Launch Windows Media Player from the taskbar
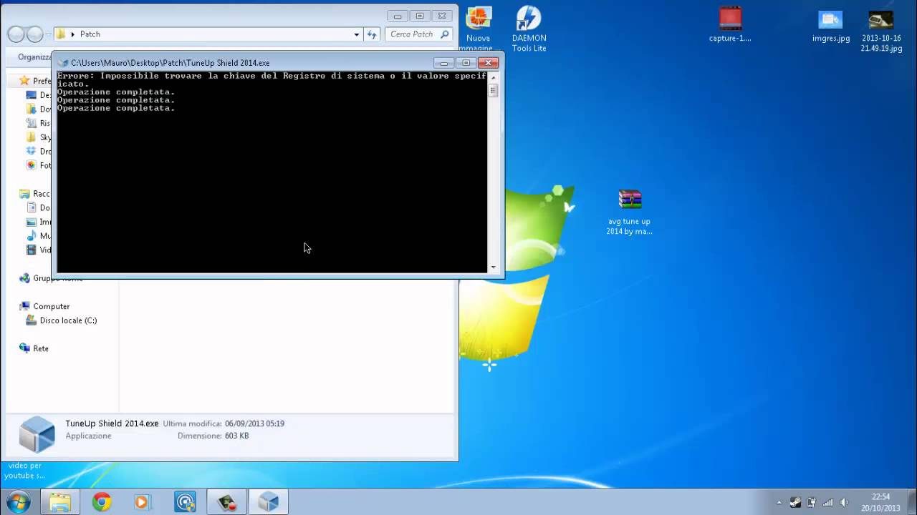Viewport: 917px width, 515px height. (143, 502)
